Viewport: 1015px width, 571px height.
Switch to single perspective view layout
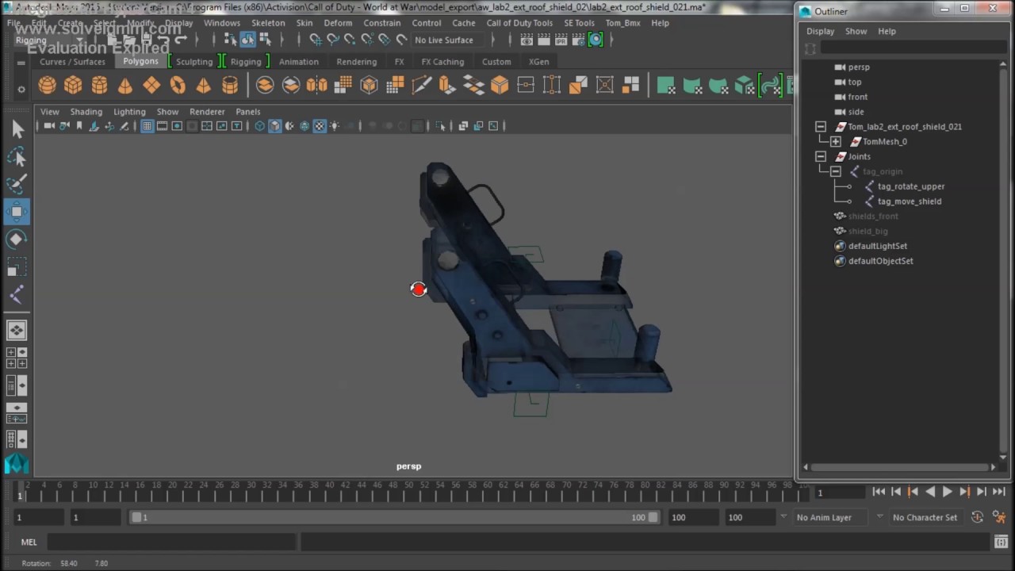pos(17,330)
